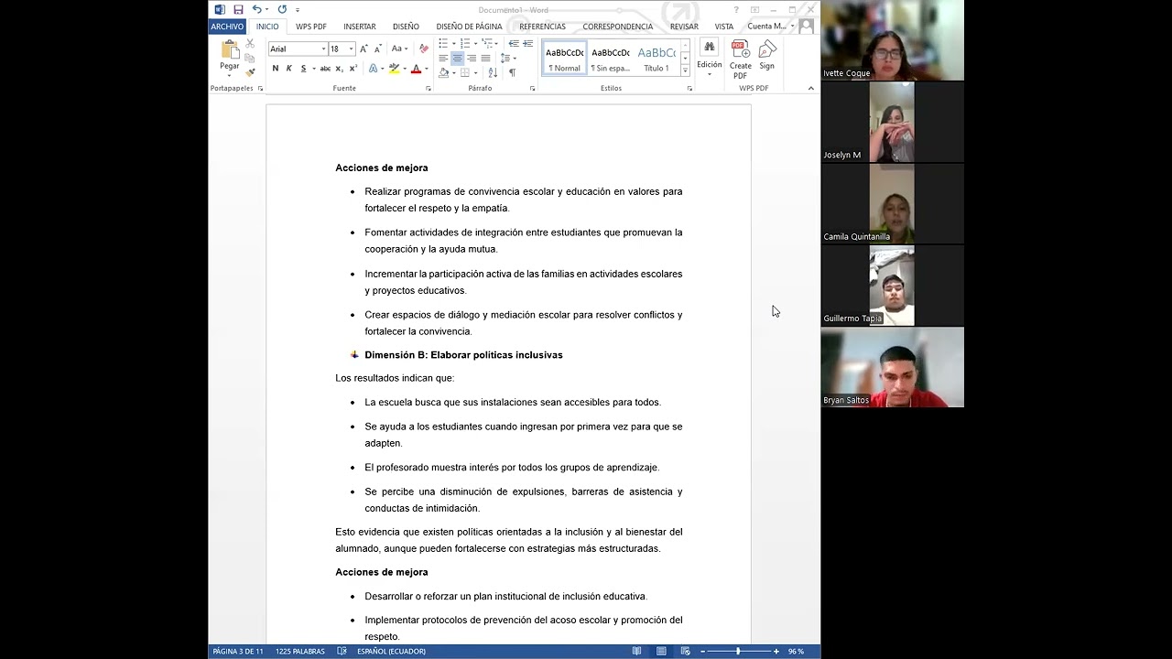1172x659 pixels.
Task: Open the INSERTAR ribbon tab
Action: point(359,27)
